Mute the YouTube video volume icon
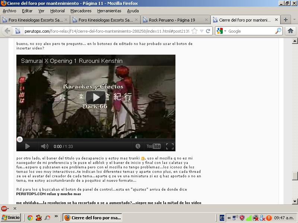This screenshot has width=298, height=223. (45, 146)
